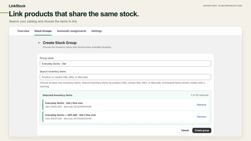Image resolution: width=251 pixels, height=141 pixels.
Task: Switch to the Stock Groups tab
Action: (x=43, y=31)
